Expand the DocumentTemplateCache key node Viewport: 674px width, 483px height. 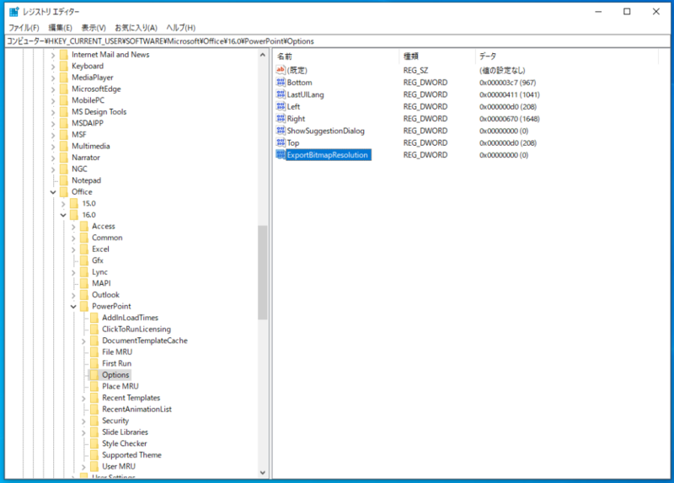[x=83, y=341]
